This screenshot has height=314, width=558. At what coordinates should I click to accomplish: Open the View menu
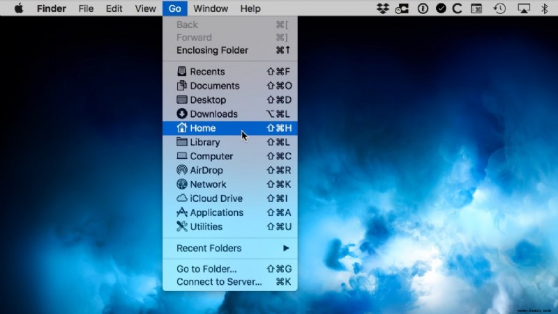[x=145, y=8]
